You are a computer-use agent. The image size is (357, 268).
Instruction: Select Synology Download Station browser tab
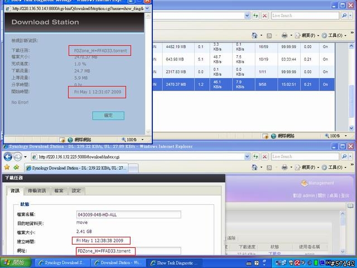76,168
